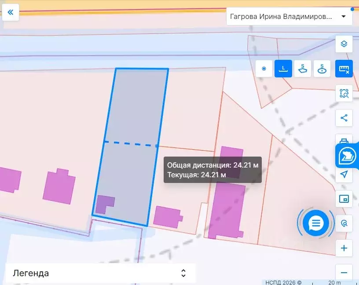This screenshot has width=359, height=285.
Task: Open the chat support bubble
Action: pyautogui.click(x=316, y=223)
